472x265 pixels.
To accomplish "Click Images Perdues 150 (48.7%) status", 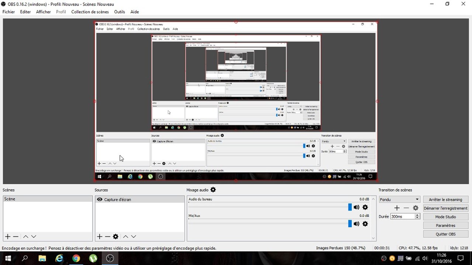I will pyautogui.click(x=341, y=248).
